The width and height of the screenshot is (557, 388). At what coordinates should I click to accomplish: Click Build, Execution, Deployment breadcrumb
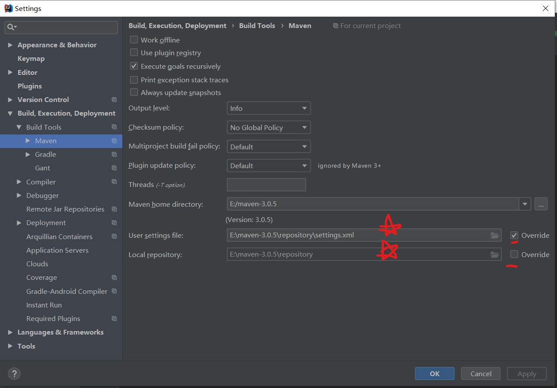[x=178, y=26]
